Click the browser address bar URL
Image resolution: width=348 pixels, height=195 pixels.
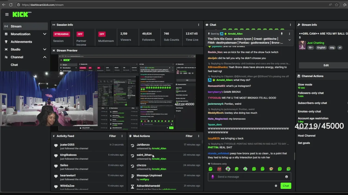[42, 5]
